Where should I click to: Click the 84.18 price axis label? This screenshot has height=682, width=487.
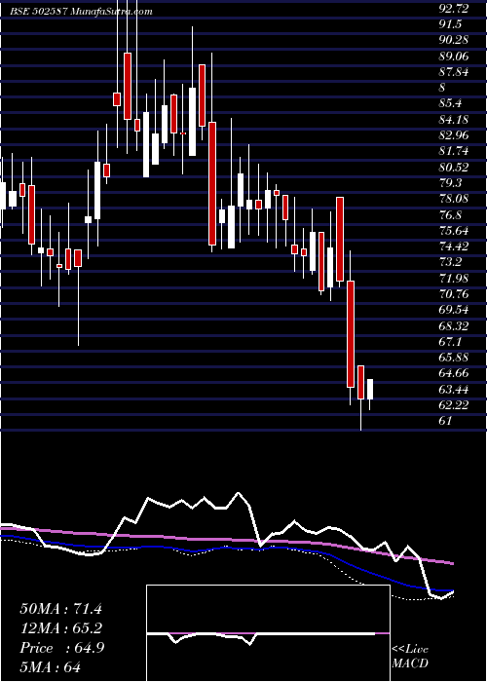[454, 119]
